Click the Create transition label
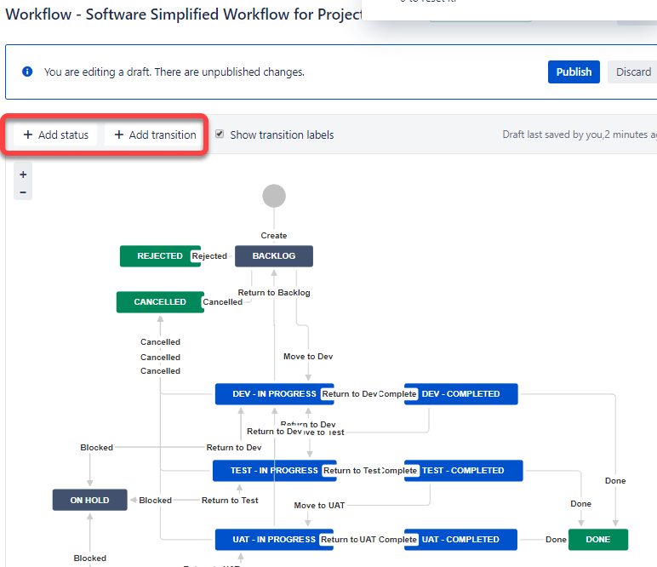This screenshot has width=657, height=567. (274, 236)
